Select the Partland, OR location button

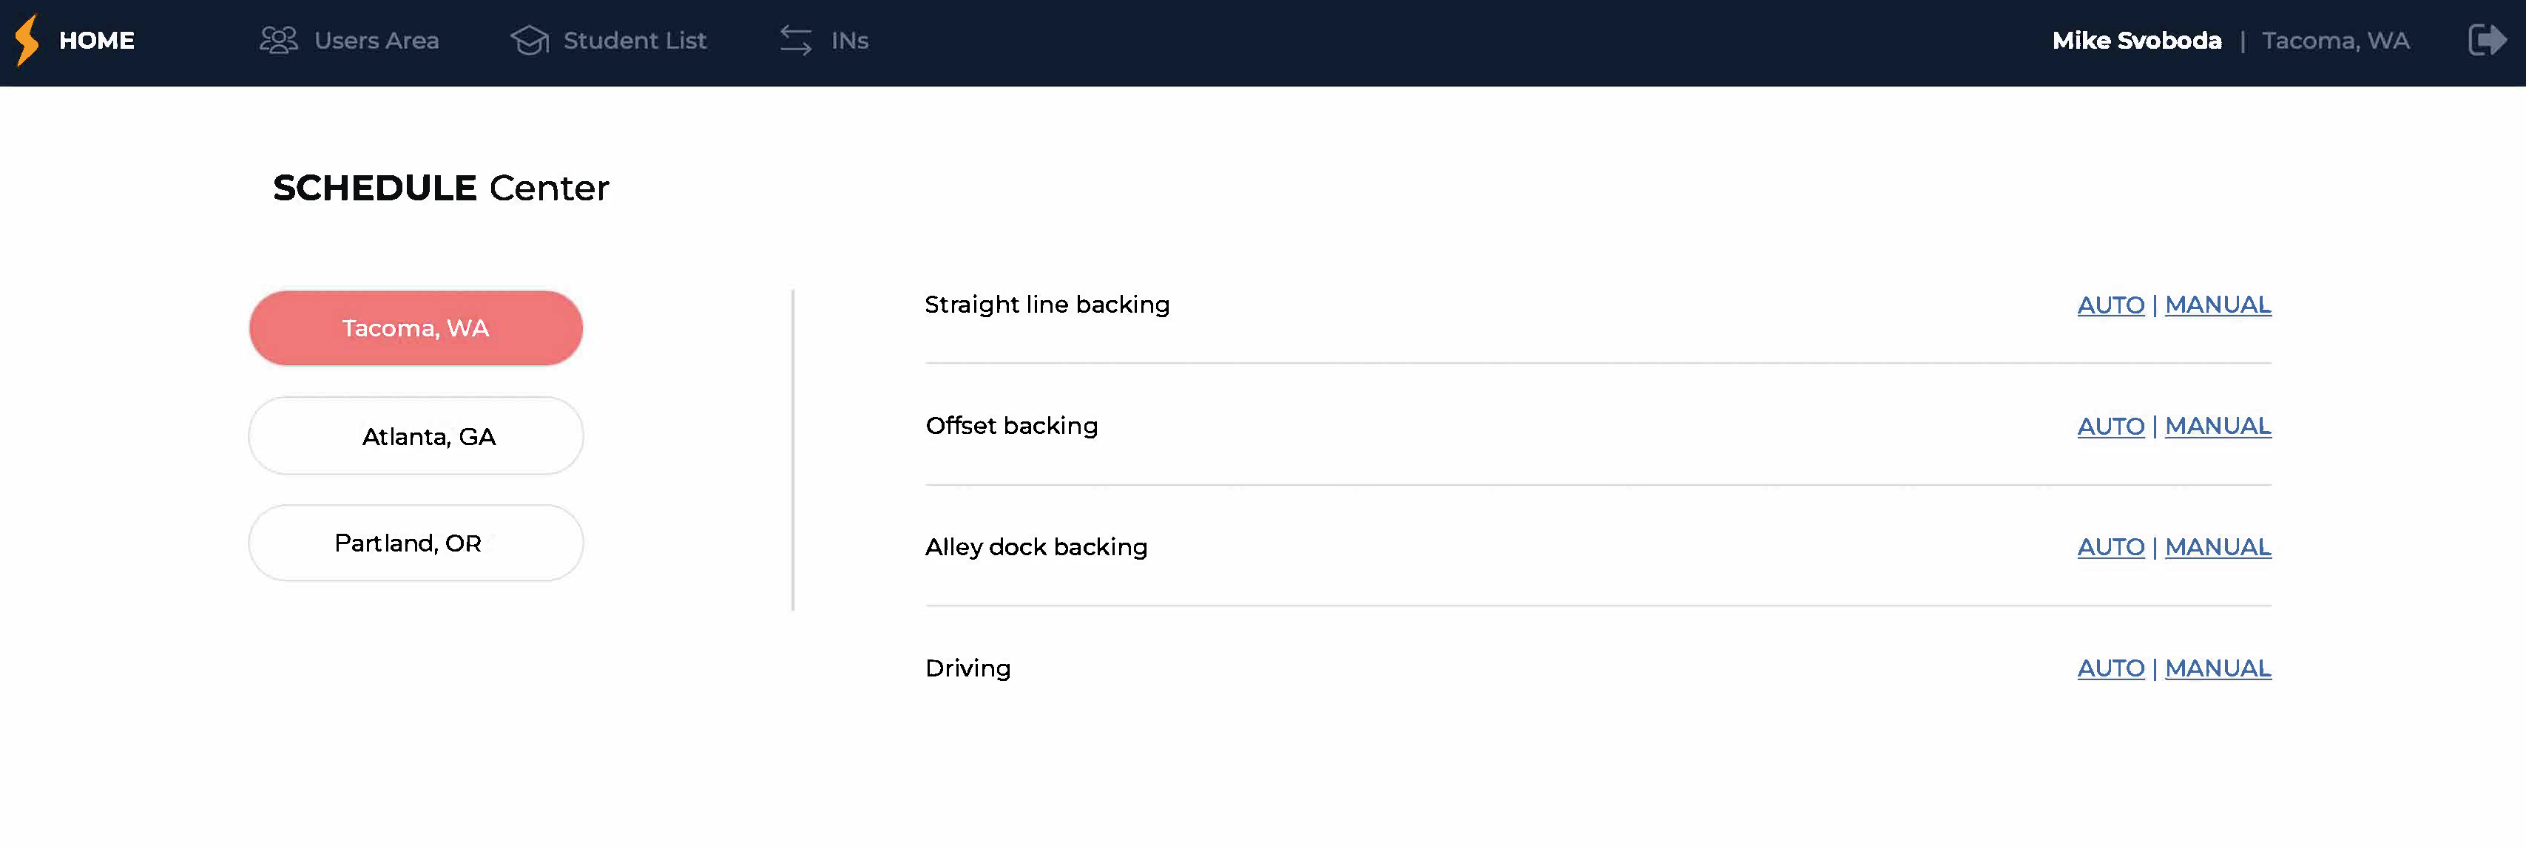click(x=415, y=542)
